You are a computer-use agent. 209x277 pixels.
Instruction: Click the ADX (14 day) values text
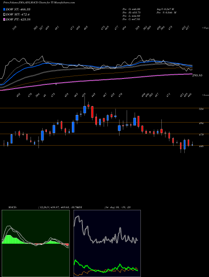[117, 207]
